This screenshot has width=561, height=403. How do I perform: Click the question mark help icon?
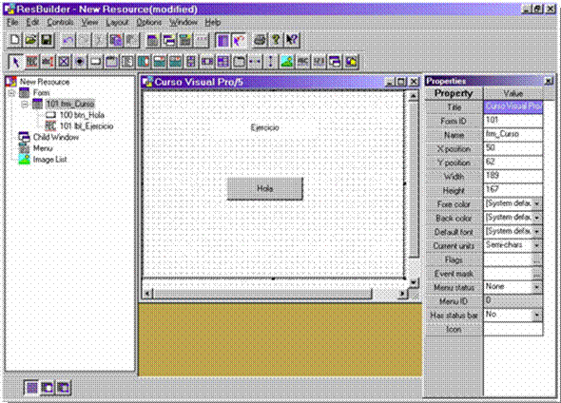point(276,40)
